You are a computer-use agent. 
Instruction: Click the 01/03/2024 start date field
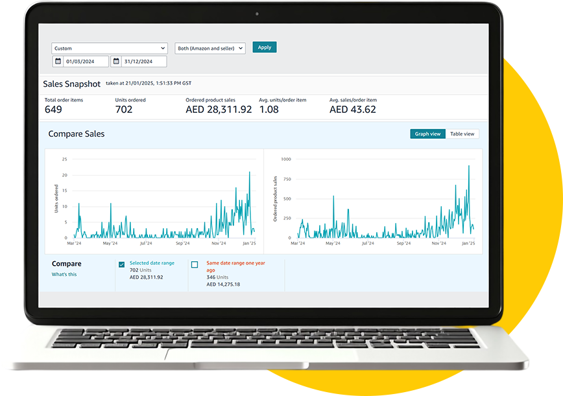[86, 62]
